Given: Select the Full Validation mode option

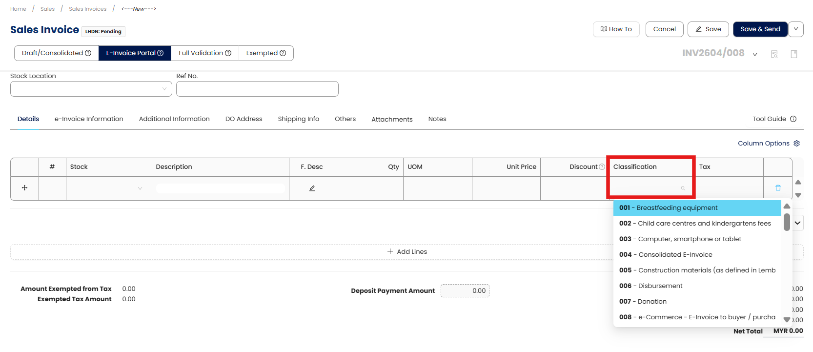Looking at the screenshot, I should click(x=204, y=53).
